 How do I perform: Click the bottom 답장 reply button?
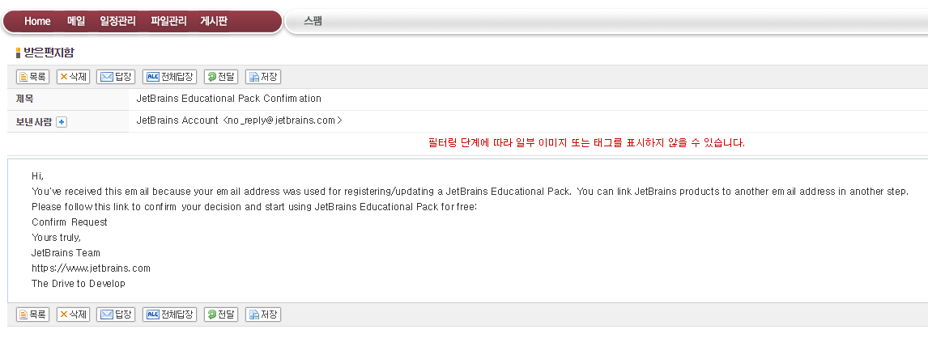116,315
